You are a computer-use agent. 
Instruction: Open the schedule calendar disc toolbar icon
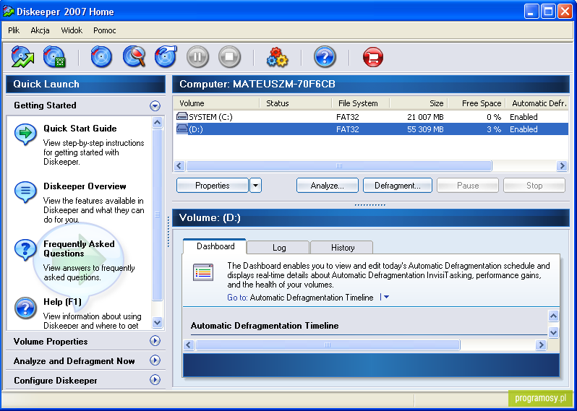[54, 57]
